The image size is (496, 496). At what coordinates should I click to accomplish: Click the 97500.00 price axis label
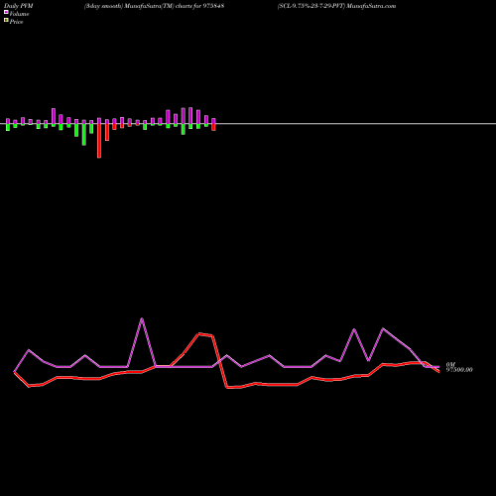pyautogui.click(x=459, y=370)
